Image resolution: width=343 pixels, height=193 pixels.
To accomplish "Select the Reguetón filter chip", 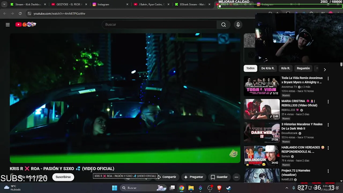I will point(303,68).
